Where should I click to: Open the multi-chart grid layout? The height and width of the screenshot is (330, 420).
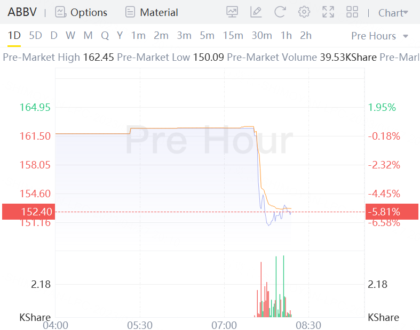tap(352, 12)
